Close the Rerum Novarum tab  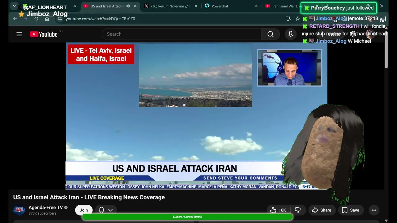(196, 6)
